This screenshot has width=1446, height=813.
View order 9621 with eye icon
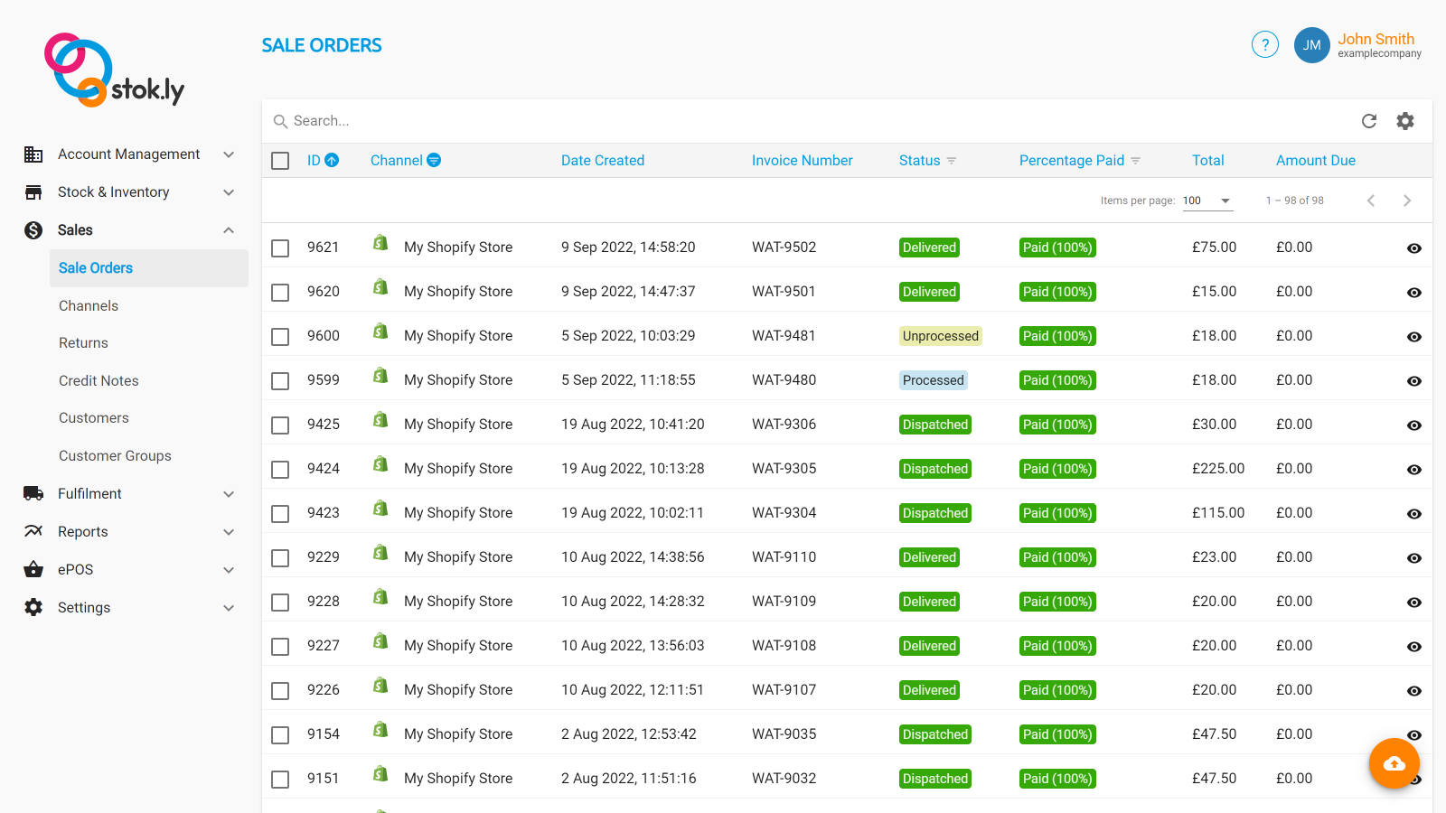[x=1414, y=248]
